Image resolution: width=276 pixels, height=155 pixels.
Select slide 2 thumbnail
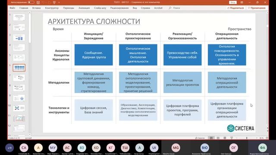[19, 28]
